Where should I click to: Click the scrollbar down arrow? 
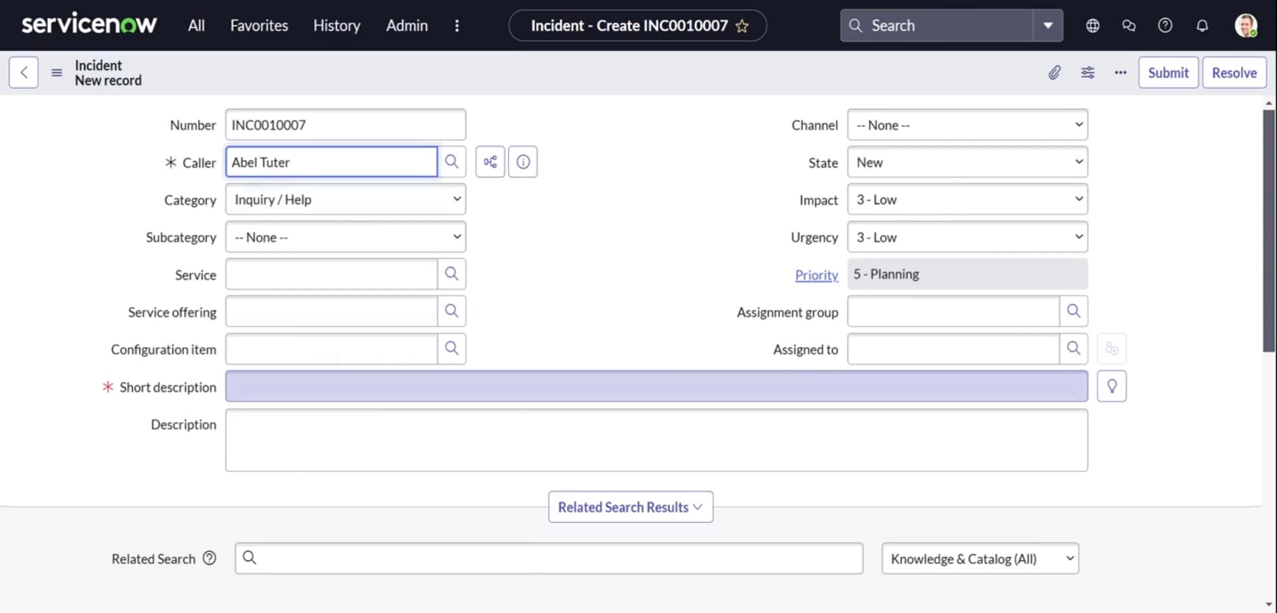tap(1269, 605)
